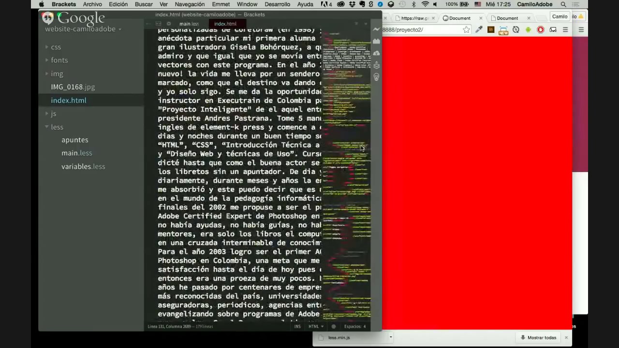
Task: Activate the eyedropper extension in Chrome
Action: click(x=479, y=29)
